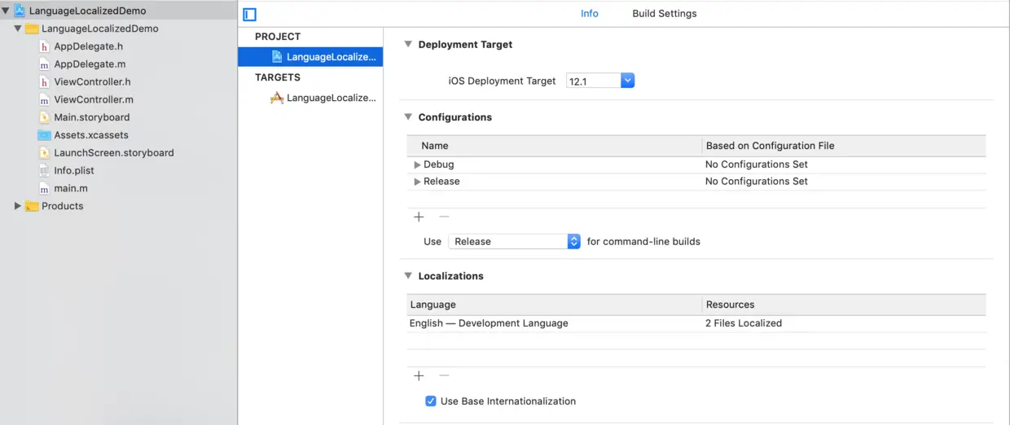Click the Main.storyboard file icon

45,117
